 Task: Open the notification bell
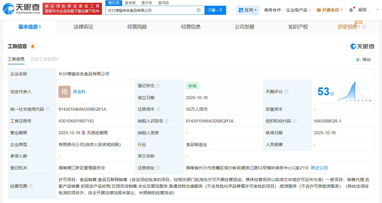(351, 10)
